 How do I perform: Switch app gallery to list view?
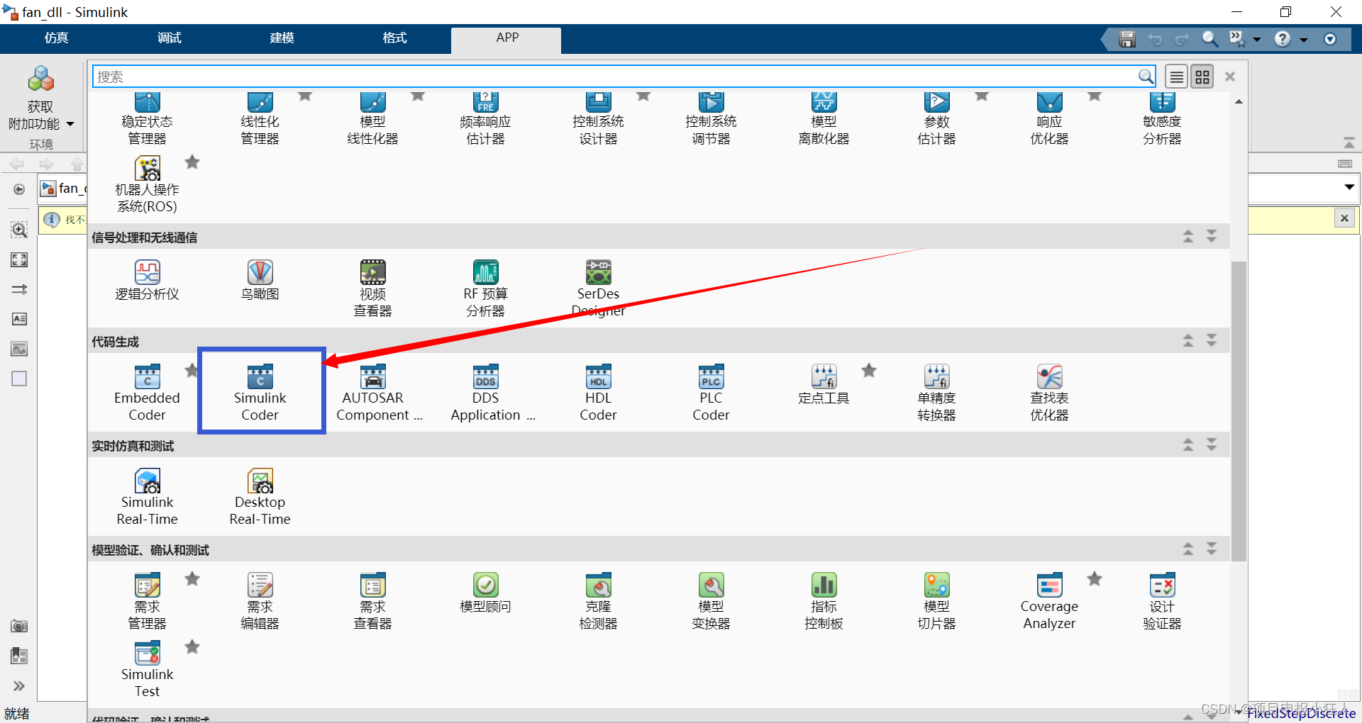pos(1177,77)
